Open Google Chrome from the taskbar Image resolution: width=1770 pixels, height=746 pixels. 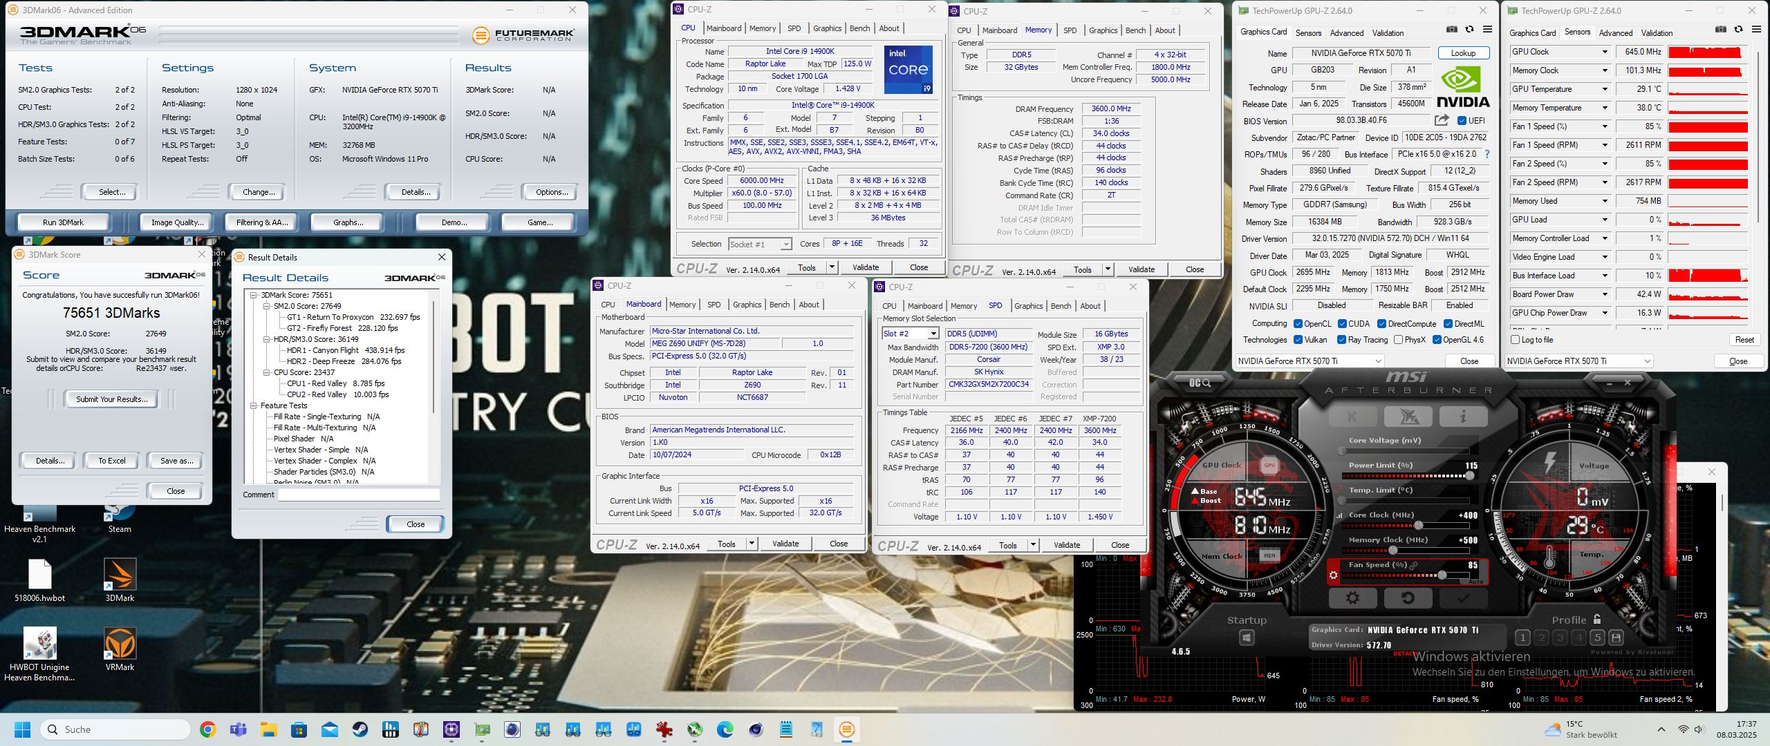(x=207, y=729)
